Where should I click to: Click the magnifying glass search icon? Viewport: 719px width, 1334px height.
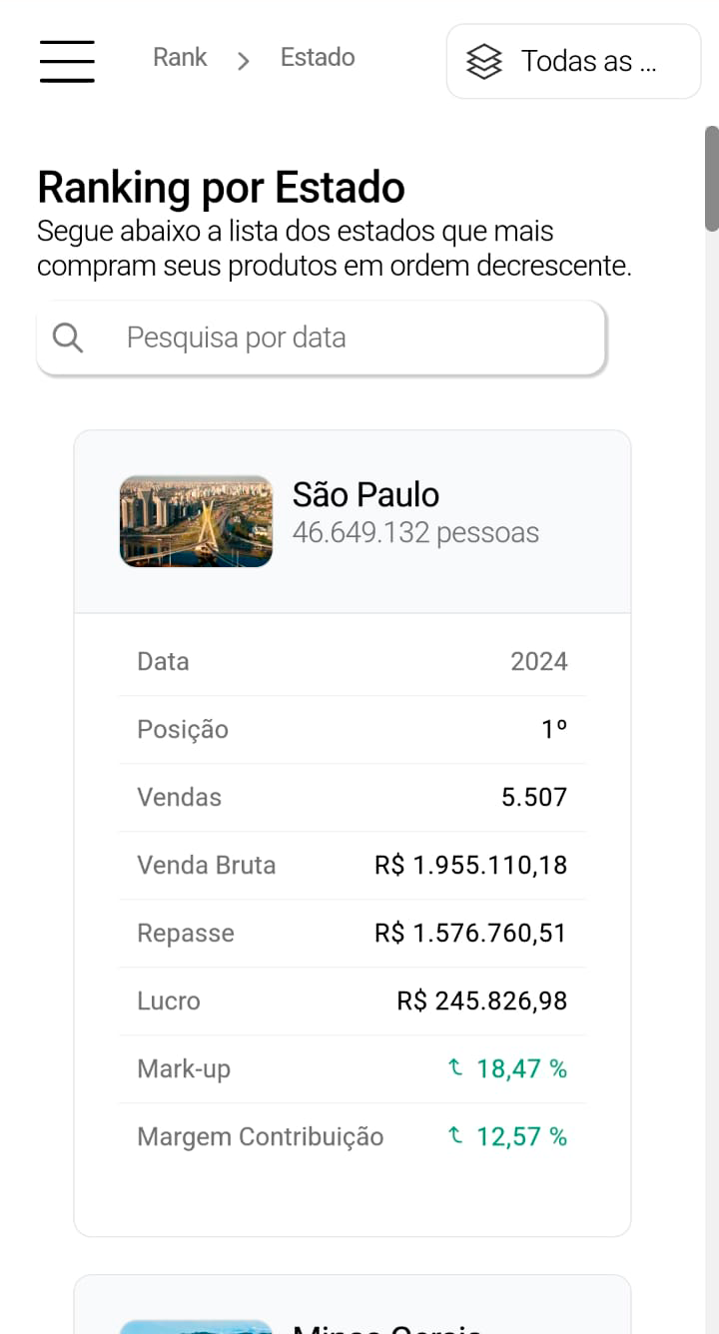68,338
